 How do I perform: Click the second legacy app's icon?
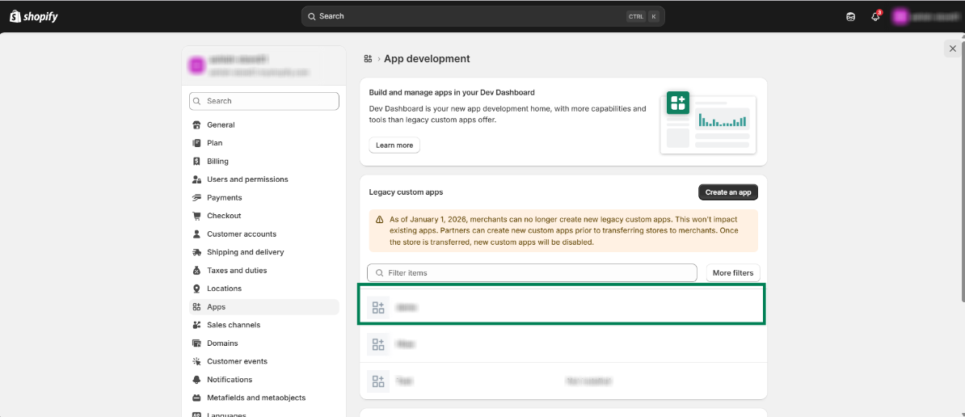pos(378,344)
